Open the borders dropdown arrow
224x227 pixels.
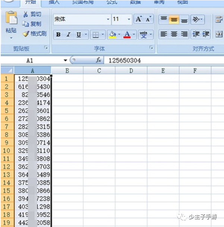(x=103, y=34)
